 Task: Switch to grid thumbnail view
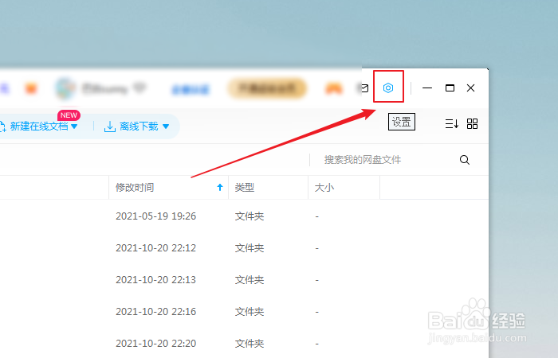472,123
